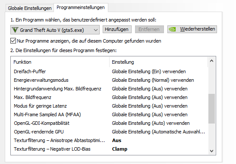Open the Grand Theft Auto V program dropdown
The image size is (236, 164).
(55, 30)
